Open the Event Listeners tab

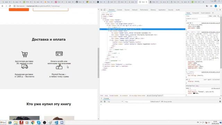coord(206,13)
